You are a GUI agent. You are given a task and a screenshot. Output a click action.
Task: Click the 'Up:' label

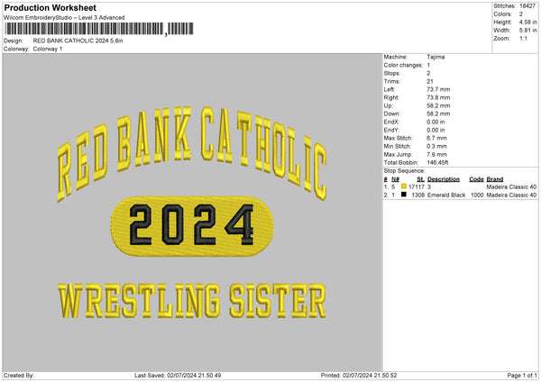(388, 105)
